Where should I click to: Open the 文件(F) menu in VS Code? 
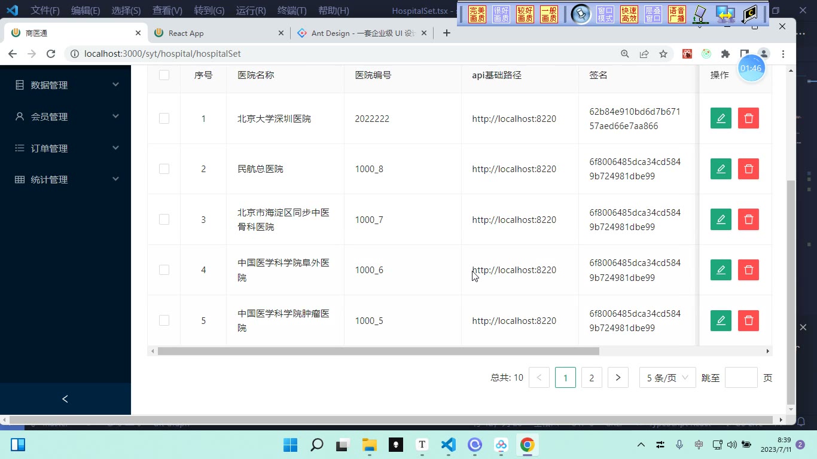45,10
